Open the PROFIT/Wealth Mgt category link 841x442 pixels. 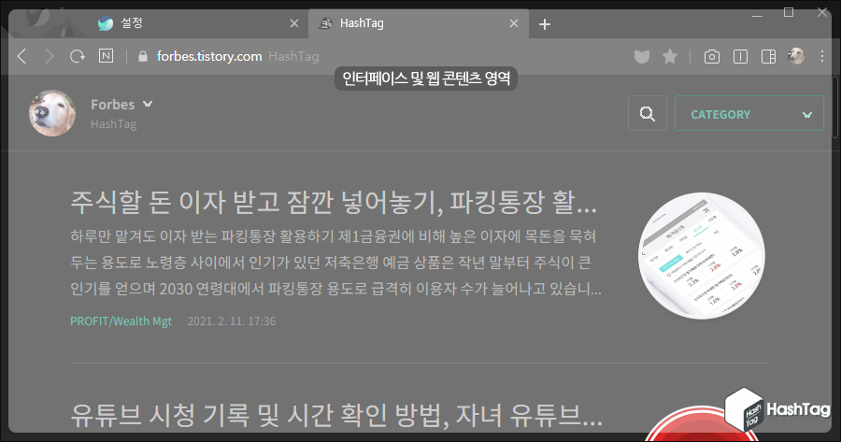point(121,321)
